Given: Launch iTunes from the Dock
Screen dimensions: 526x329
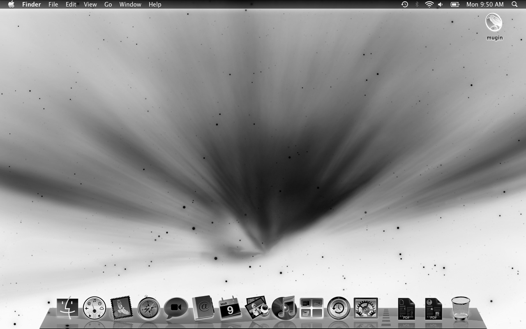Looking at the screenshot, I should pyautogui.click(x=284, y=308).
